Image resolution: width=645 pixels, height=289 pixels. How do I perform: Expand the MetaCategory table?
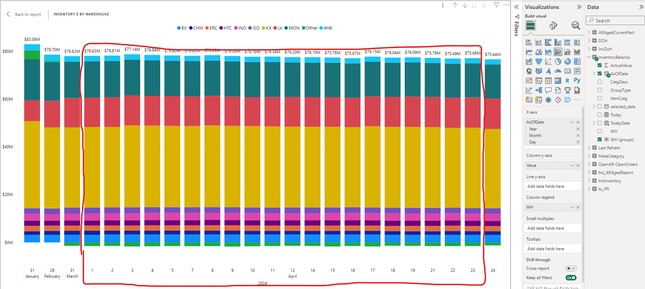pos(589,156)
